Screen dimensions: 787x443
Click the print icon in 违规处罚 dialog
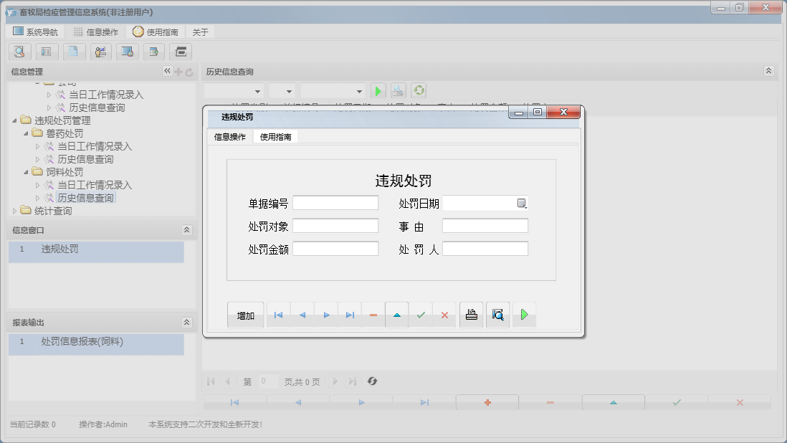click(x=471, y=315)
